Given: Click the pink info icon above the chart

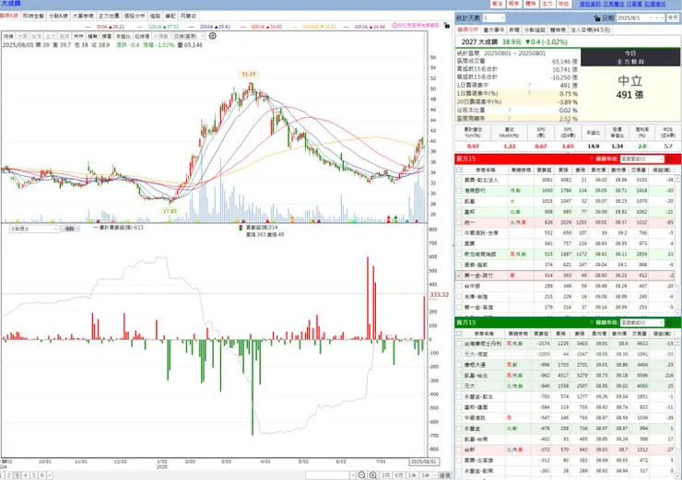Looking at the screenshot, I should [394, 26].
